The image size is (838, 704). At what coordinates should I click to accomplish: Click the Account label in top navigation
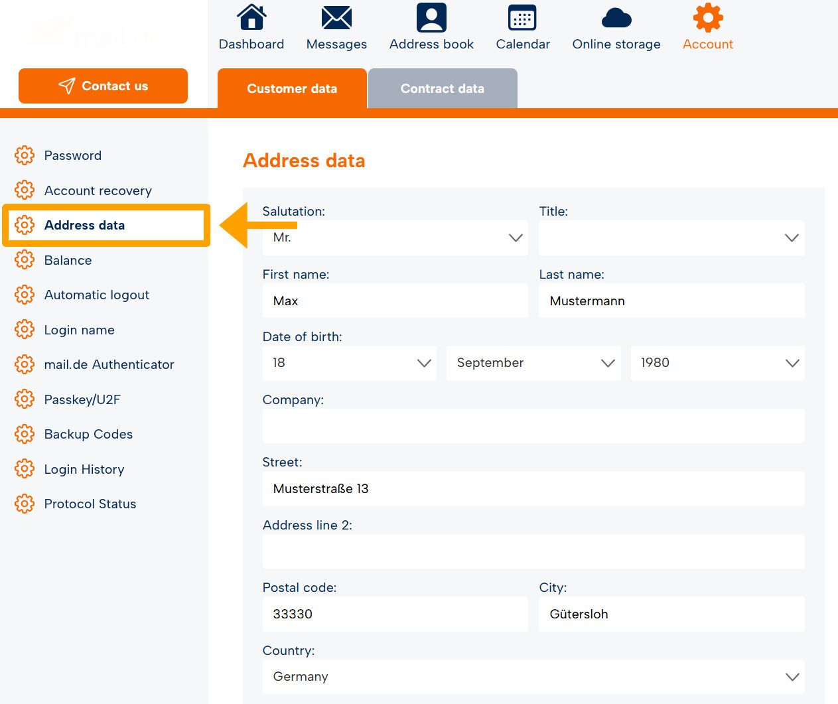(708, 44)
